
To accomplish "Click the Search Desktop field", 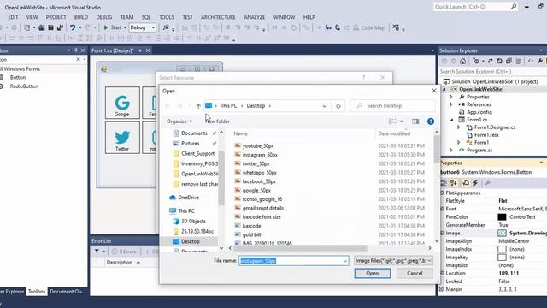I will click(x=393, y=106).
